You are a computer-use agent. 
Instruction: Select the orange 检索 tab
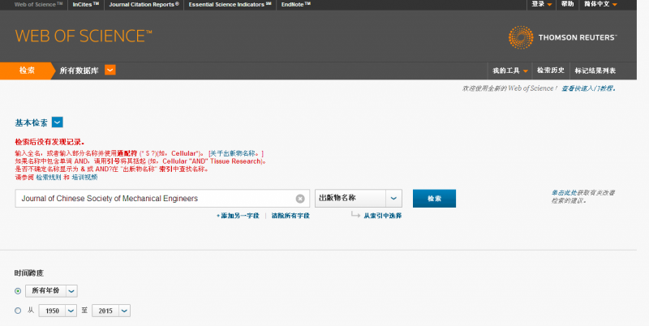27,71
